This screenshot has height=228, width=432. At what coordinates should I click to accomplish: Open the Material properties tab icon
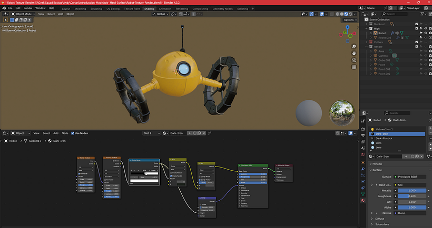[x=363, y=201]
